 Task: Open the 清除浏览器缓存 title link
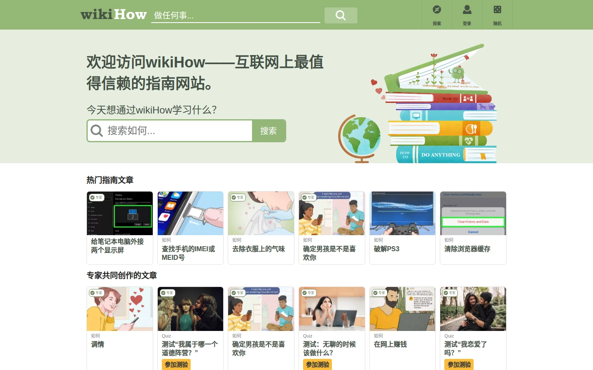[x=467, y=249]
